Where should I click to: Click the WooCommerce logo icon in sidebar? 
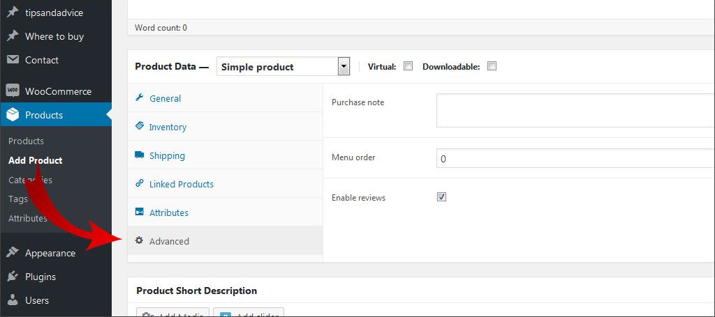tap(12, 91)
